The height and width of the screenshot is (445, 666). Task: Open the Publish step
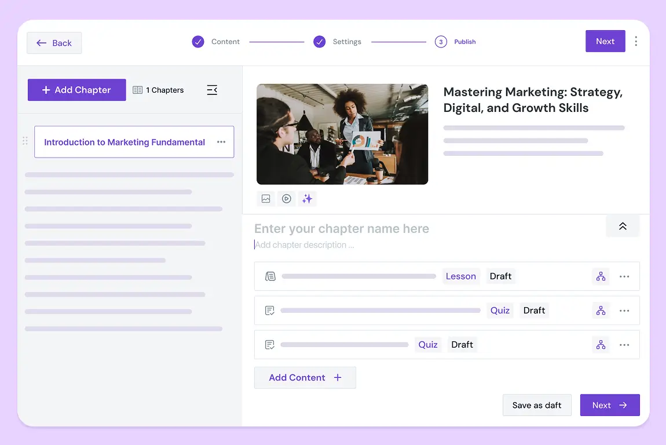click(455, 42)
